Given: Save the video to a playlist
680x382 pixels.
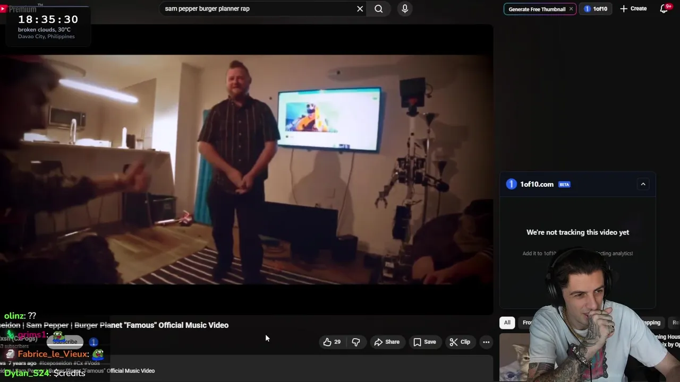Looking at the screenshot, I should [424, 342].
